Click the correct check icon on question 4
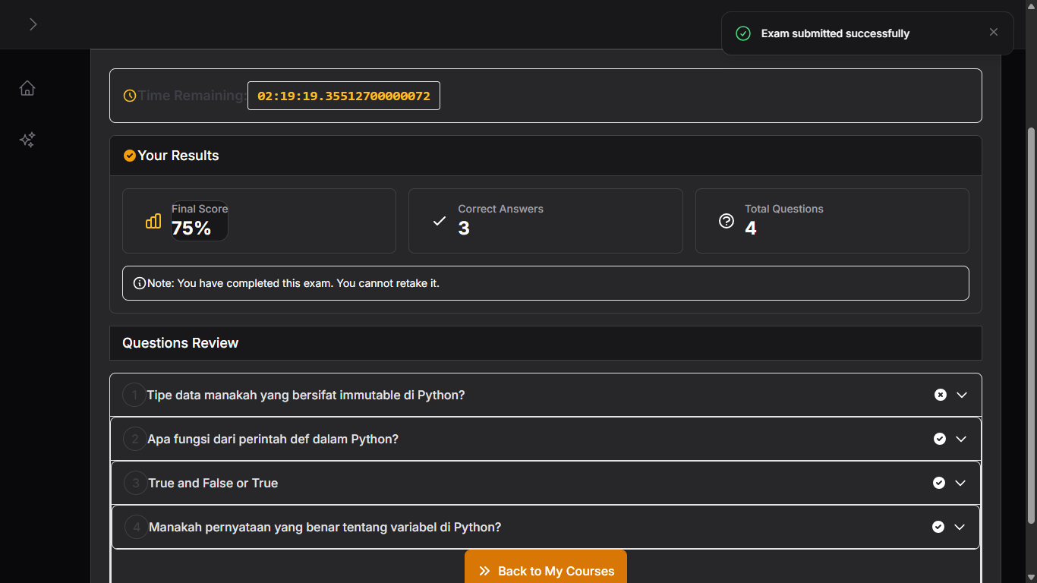The image size is (1037, 583). coord(938,527)
